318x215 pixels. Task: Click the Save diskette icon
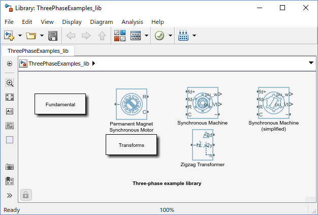[53, 36]
